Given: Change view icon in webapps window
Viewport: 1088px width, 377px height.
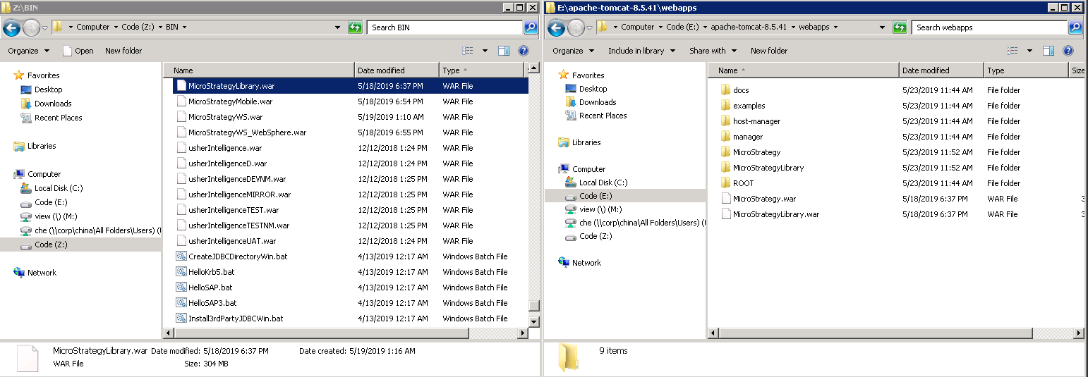Looking at the screenshot, I should coord(1012,51).
